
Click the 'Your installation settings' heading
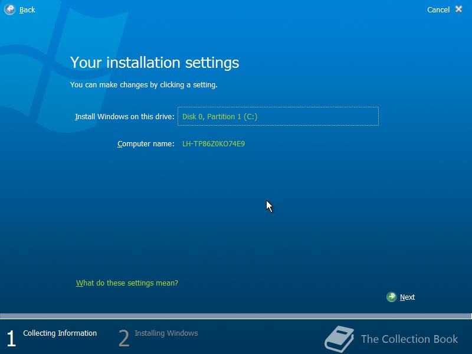click(155, 63)
